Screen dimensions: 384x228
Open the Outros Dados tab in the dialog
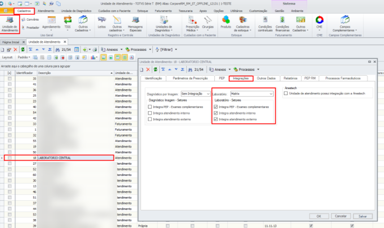[x=266, y=79]
